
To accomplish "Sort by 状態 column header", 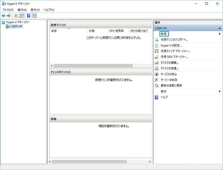I will click(98, 31).
